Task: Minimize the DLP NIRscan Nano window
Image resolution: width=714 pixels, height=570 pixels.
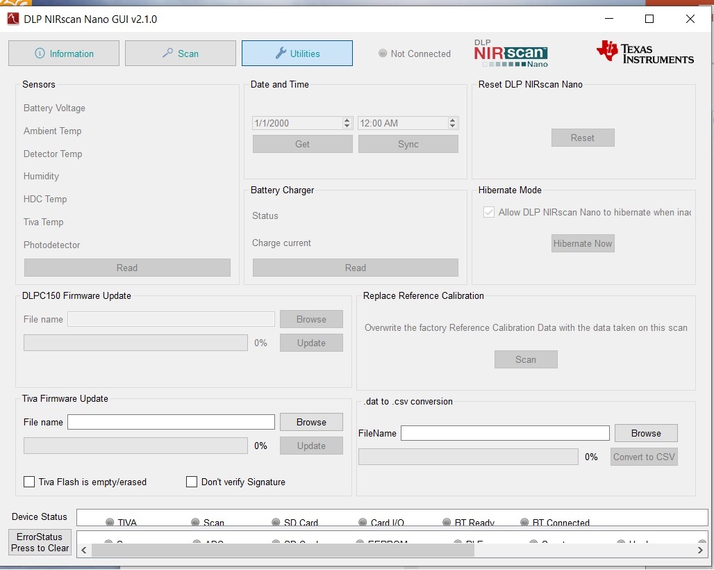Action: [609, 19]
